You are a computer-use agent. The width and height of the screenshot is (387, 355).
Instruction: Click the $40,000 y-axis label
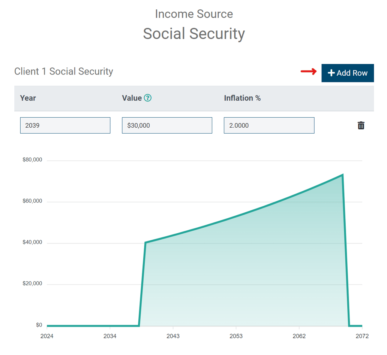32,242
